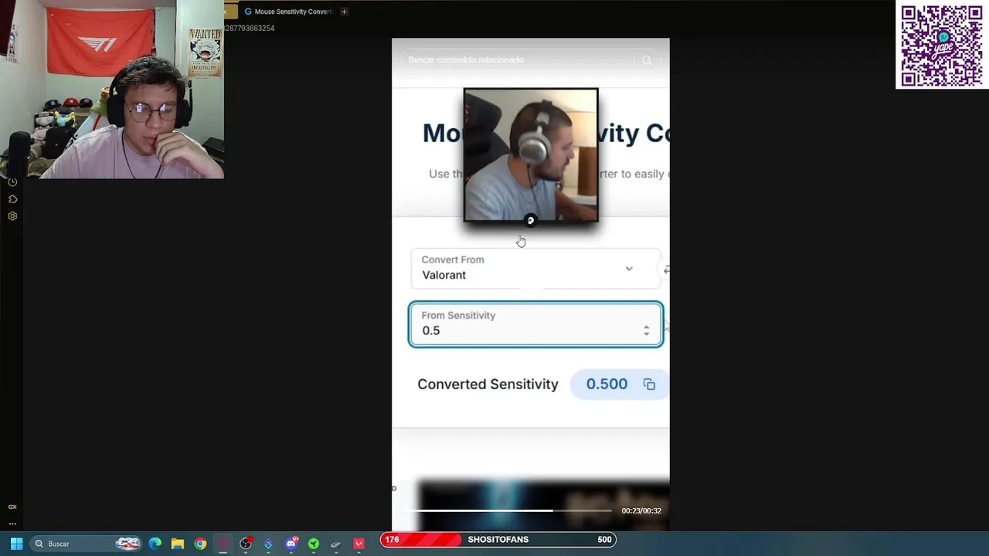Click the QR code at top right
Image resolution: width=989 pixels, height=556 pixels.
click(942, 45)
